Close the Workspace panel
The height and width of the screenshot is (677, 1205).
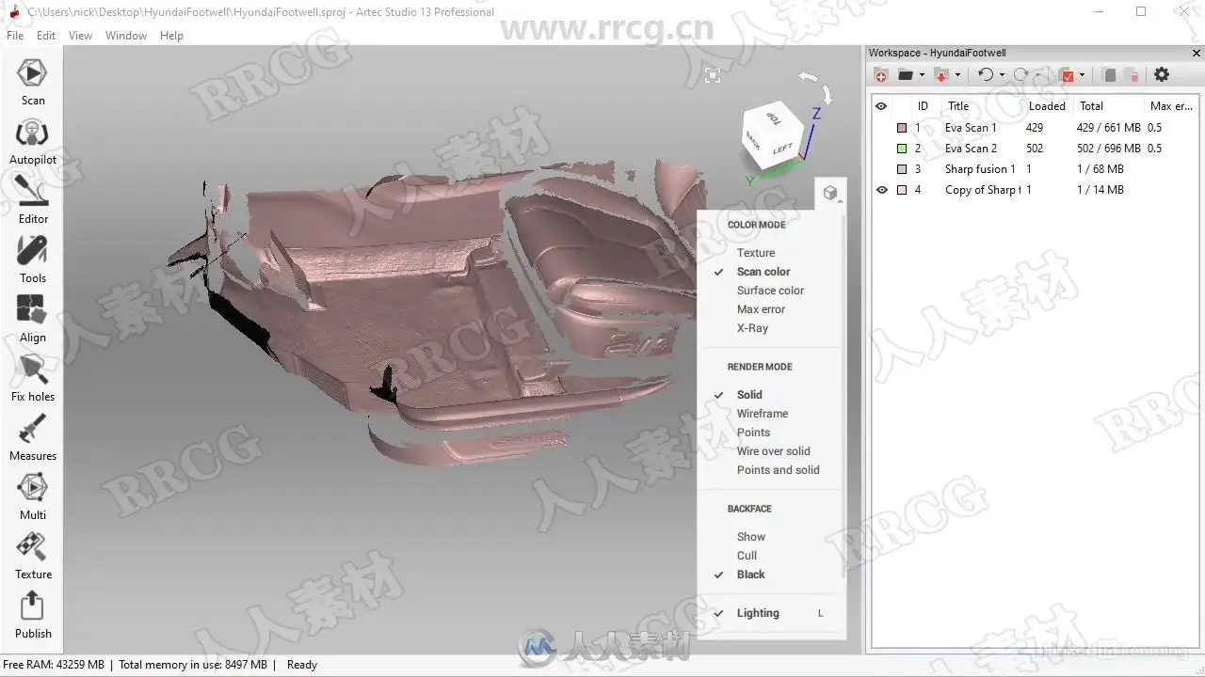point(1197,54)
